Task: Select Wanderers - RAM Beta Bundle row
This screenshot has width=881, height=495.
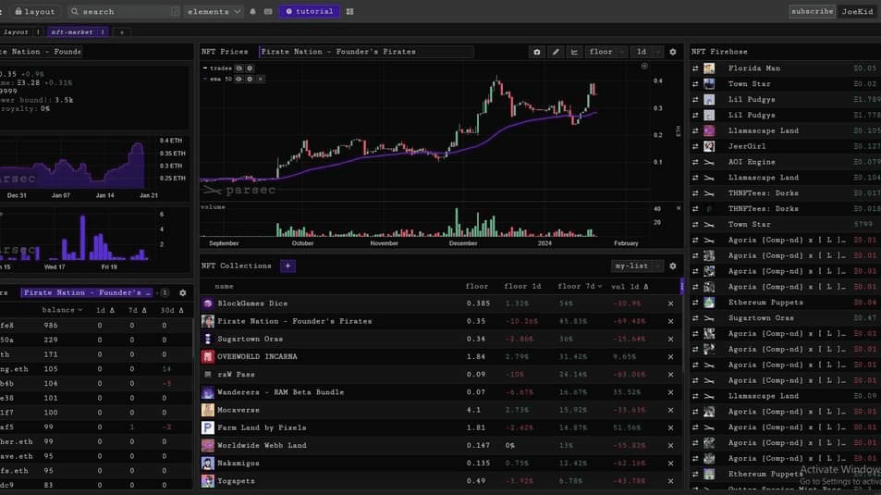Action: (441, 392)
